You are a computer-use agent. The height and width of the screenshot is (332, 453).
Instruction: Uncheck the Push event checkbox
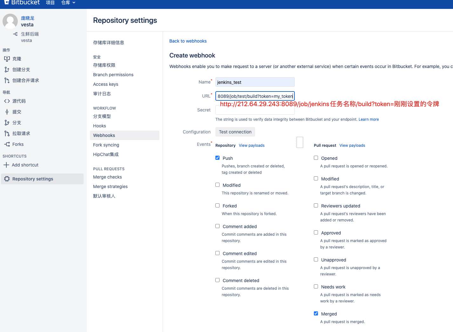point(218,158)
